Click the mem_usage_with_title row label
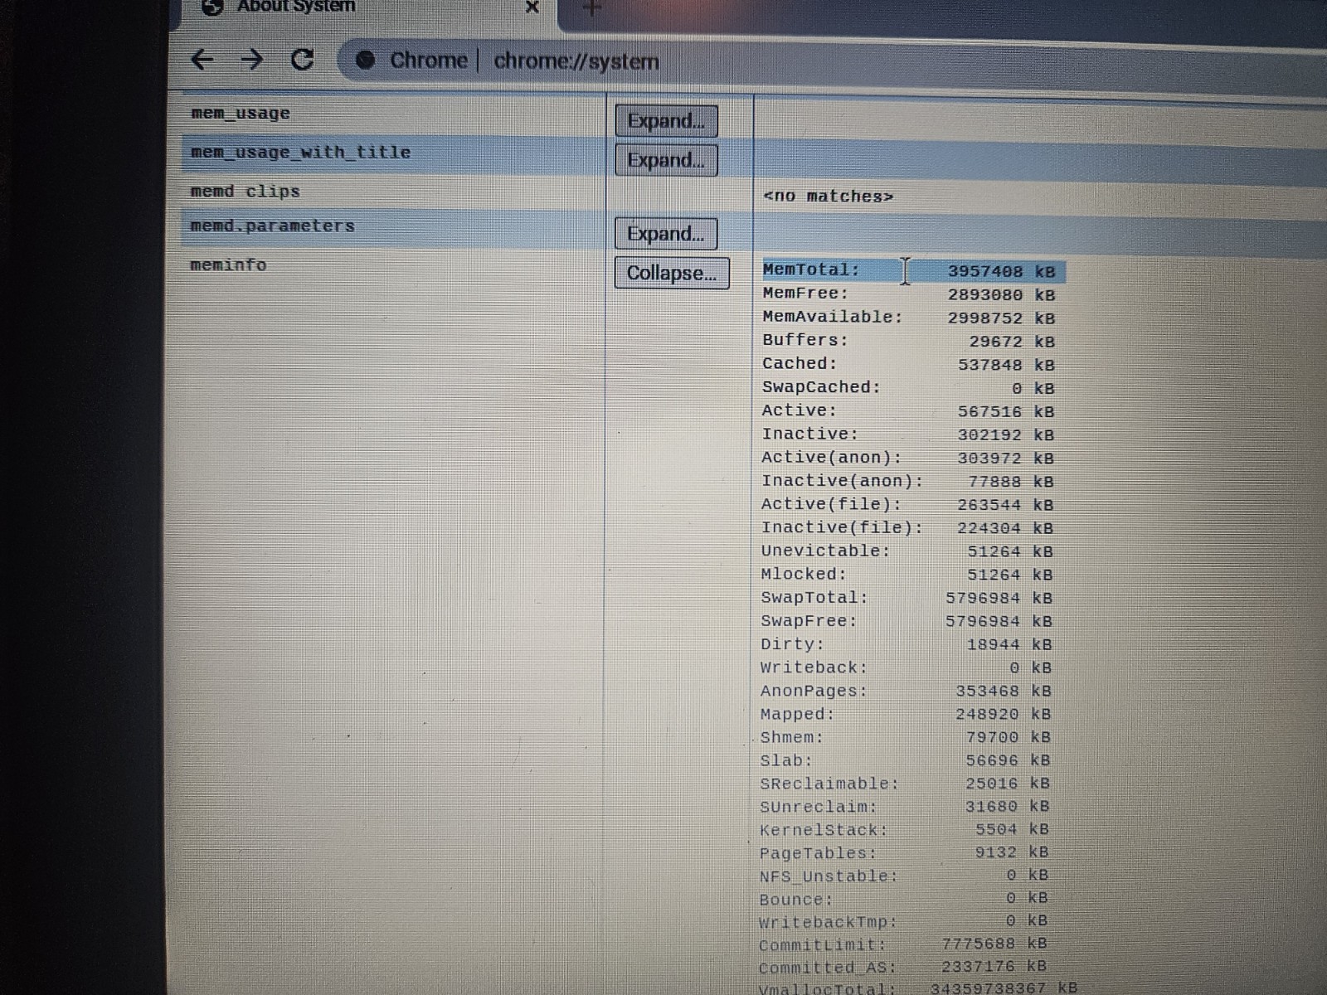Screen dimensions: 1327x995 (x=300, y=153)
